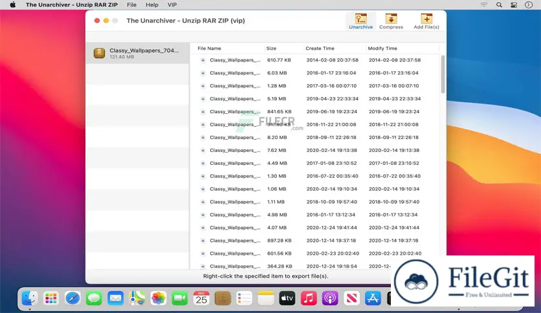Screen dimensions: 541x313
Task: Open the Help menu
Action: click(x=152, y=5)
